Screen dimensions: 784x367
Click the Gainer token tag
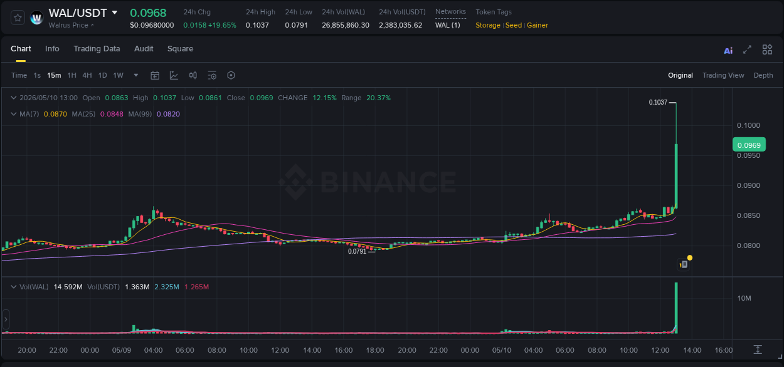pos(538,25)
